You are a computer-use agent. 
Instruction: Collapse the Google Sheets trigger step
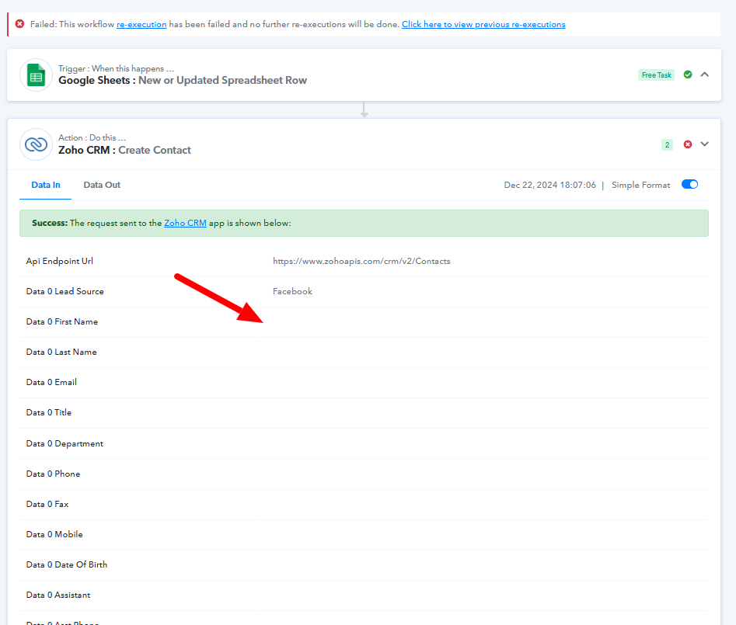[705, 75]
